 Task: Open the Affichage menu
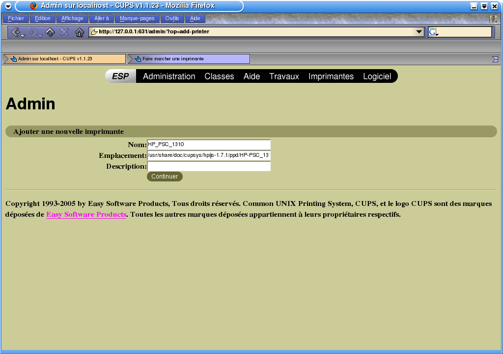pyautogui.click(x=73, y=19)
